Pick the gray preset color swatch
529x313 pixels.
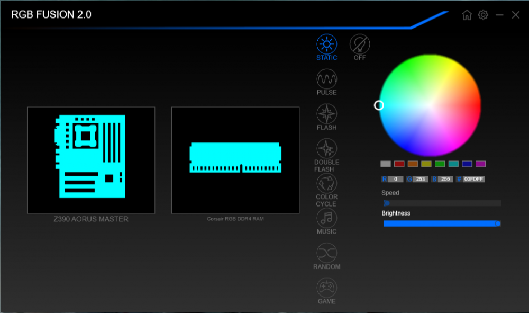(386, 164)
